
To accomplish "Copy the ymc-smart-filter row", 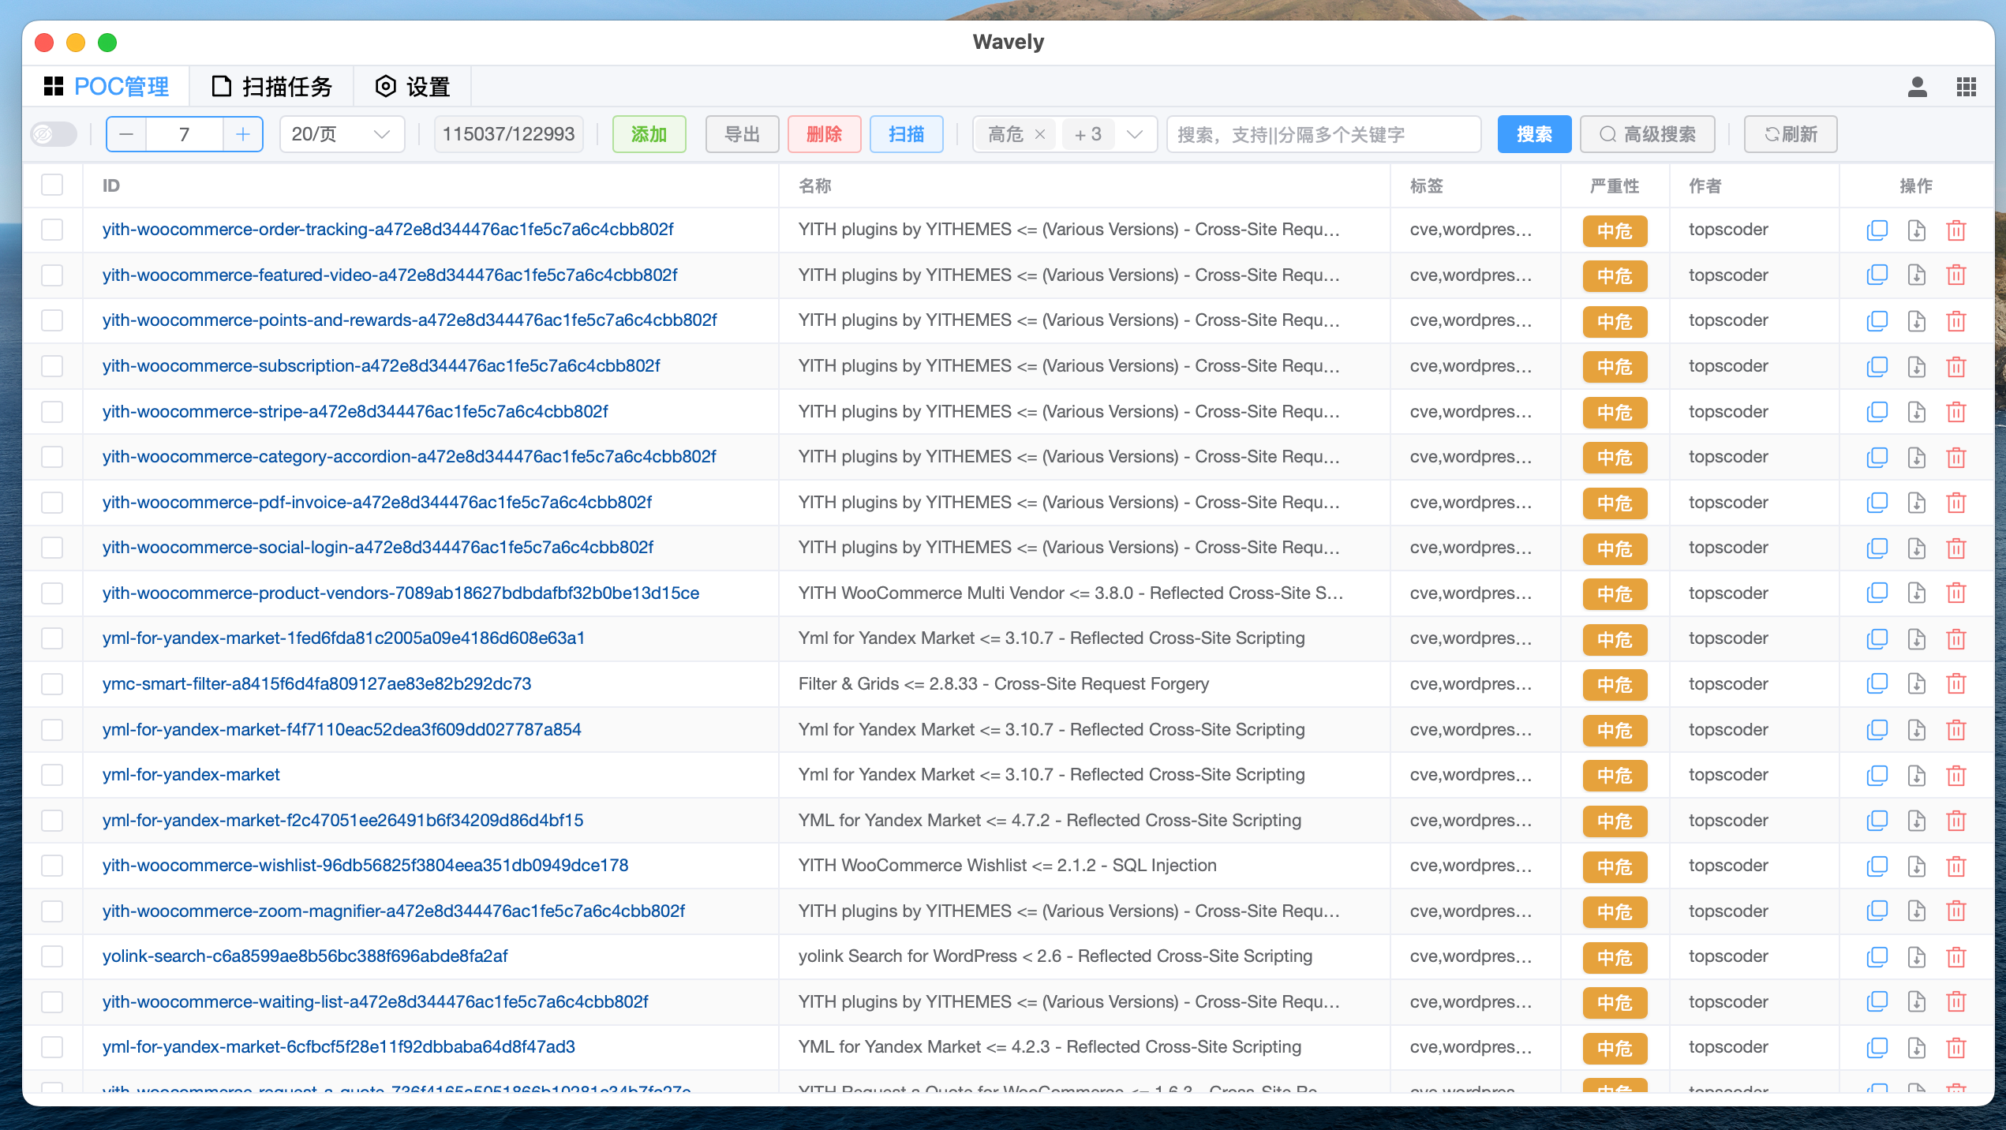I will [x=1877, y=683].
